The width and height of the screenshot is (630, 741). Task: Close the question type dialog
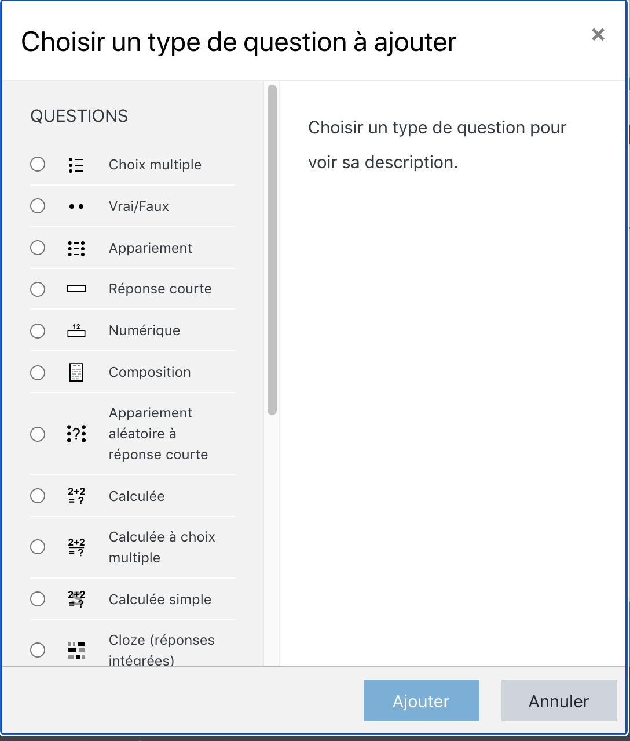coord(598,35)
